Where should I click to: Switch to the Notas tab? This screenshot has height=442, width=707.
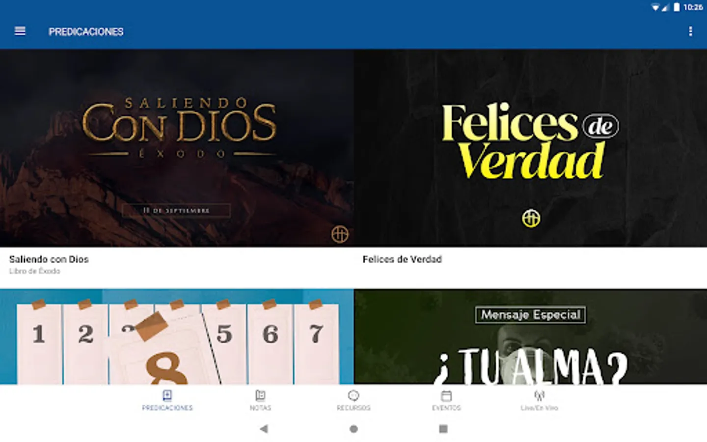[260, 408]
